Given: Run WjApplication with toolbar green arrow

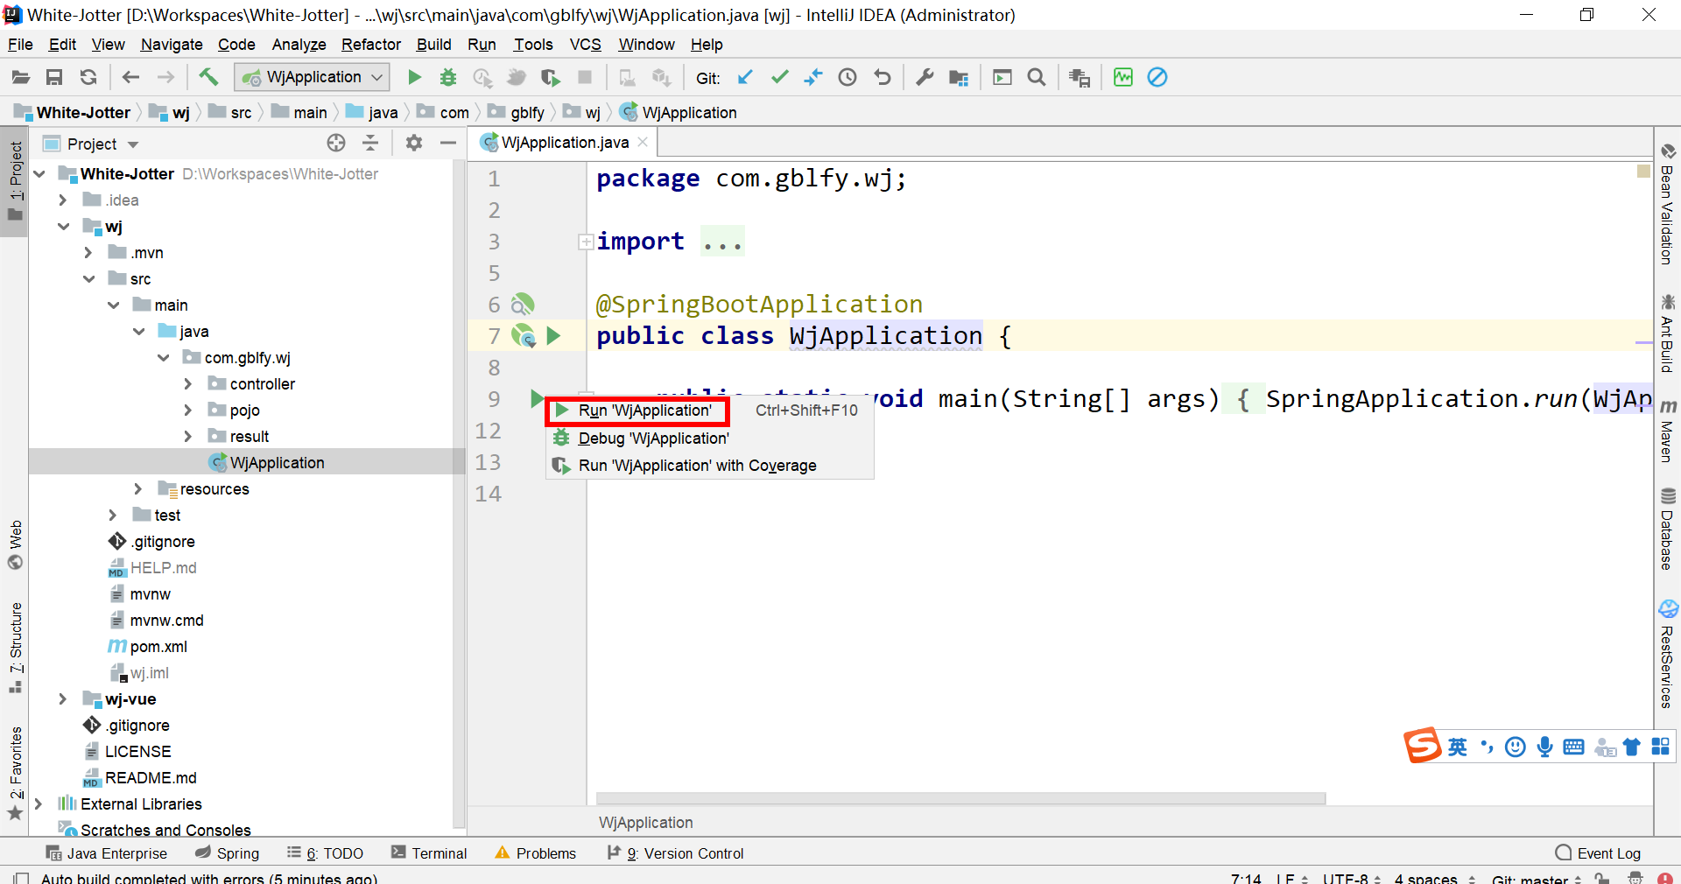Looking at the screenshot, I should (415, 78).
